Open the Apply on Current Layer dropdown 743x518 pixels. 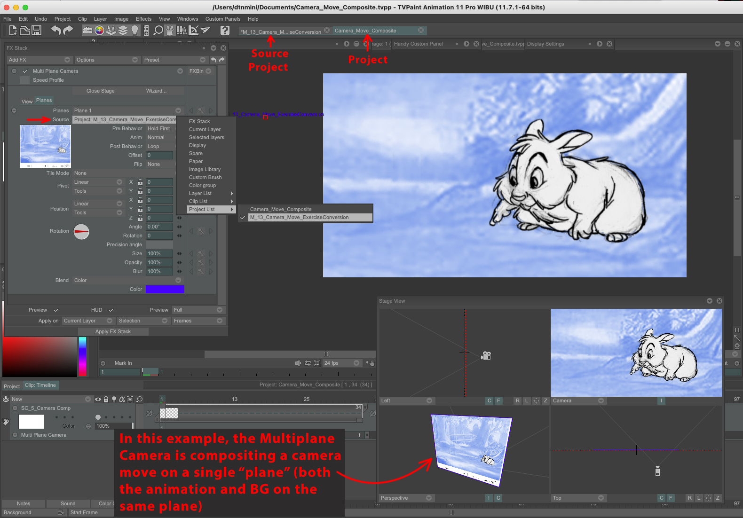88,321
